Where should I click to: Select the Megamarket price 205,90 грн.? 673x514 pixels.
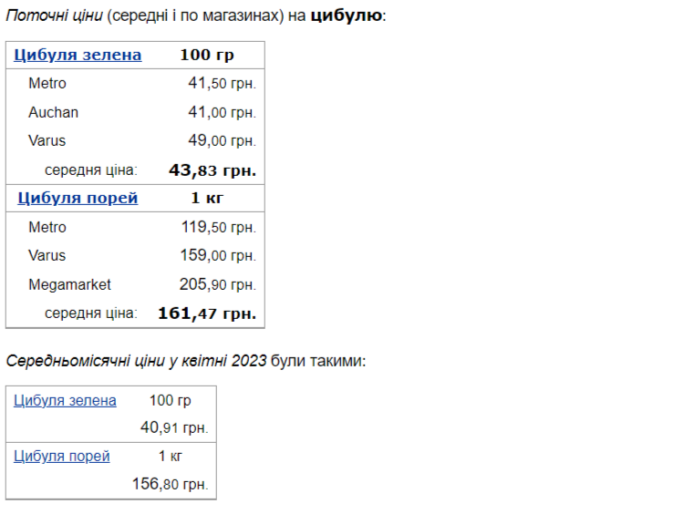[218, 284]
